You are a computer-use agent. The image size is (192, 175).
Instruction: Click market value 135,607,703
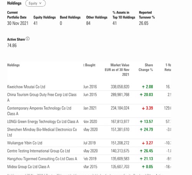(x=120, y=167)
